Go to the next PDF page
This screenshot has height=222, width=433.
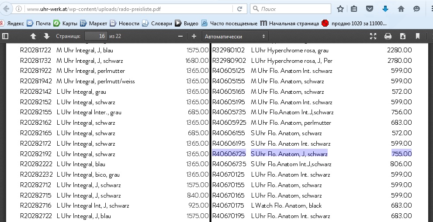(x=46, y=36)
